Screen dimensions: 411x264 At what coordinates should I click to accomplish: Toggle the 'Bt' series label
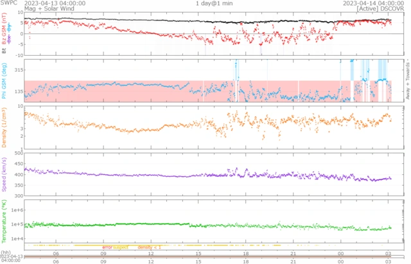tap(4, 51)
